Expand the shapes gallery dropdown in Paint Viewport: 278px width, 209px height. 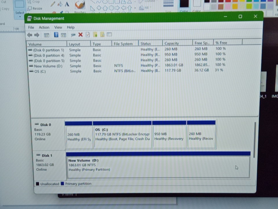point(135,8)
